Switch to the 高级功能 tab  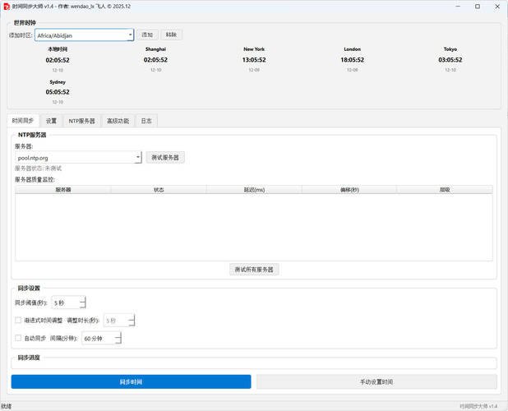[118, 121]
